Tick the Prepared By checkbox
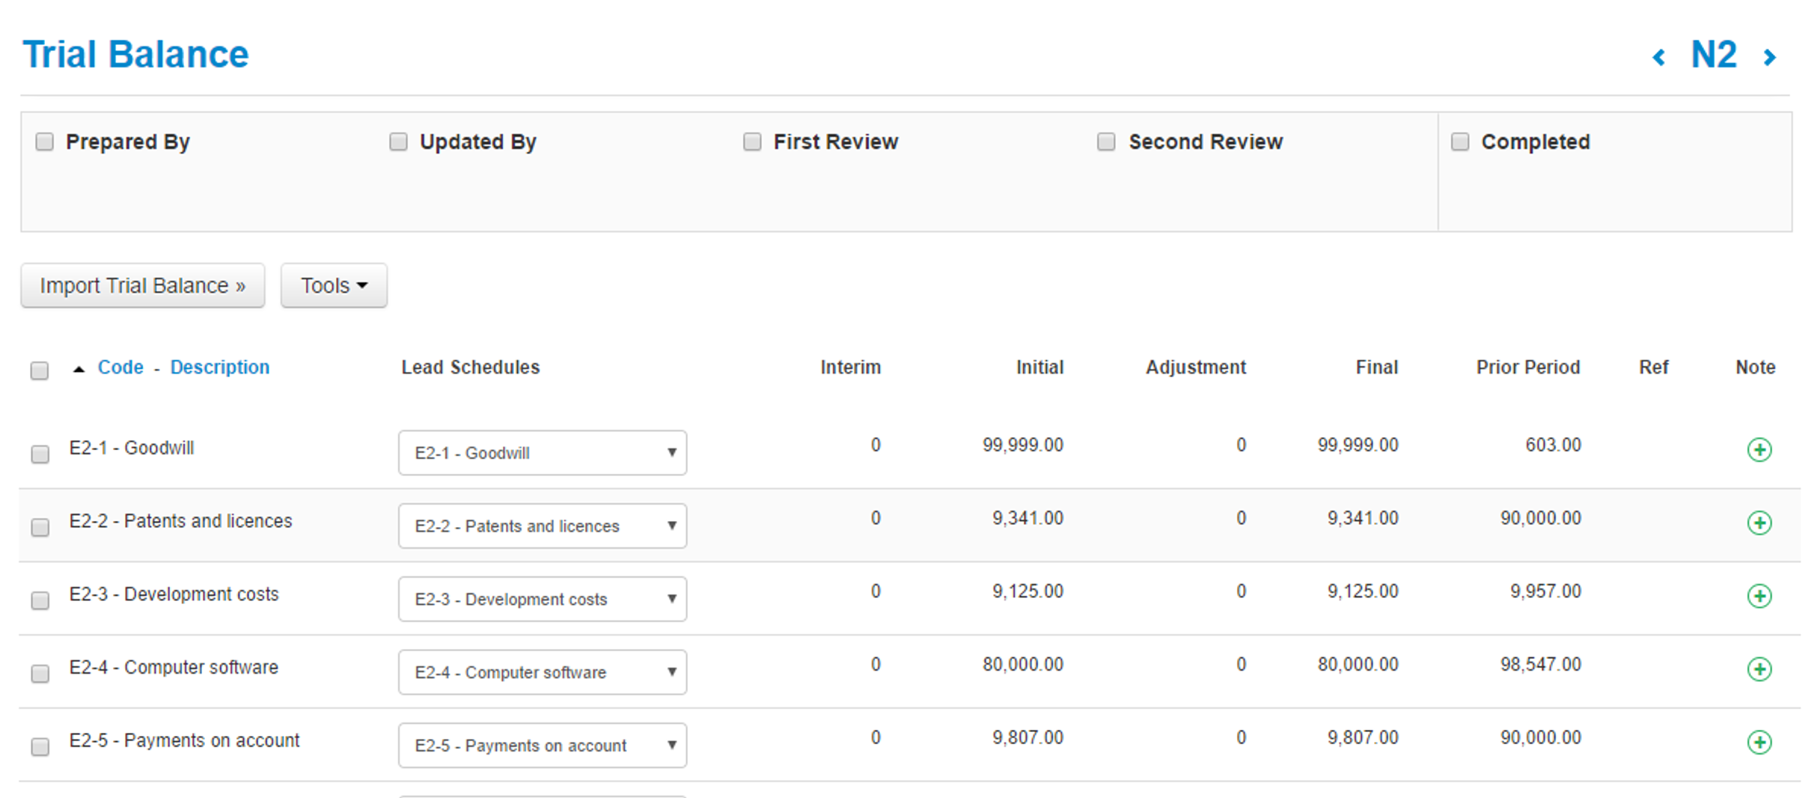 [45, 141]
